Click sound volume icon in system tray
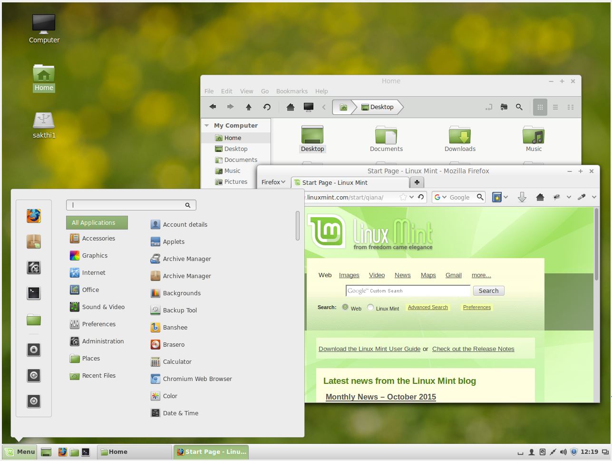The width and height of the screenshot is (612, 461). tap(563, 452)
